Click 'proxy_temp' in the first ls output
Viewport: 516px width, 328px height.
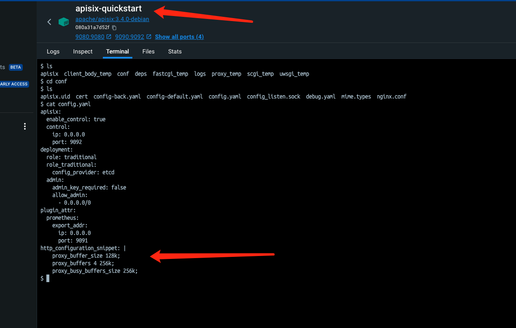(x=226, y=74)
